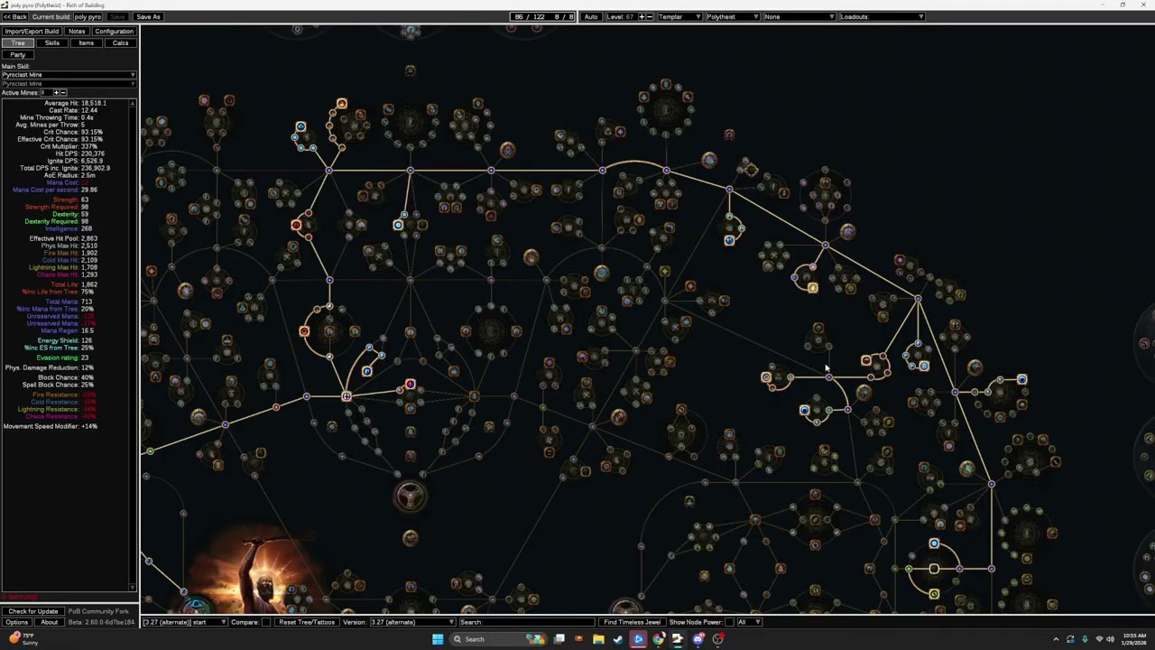Switch to the Skills tab
This screenshot has height=650, width=1155.
point(52,43)
